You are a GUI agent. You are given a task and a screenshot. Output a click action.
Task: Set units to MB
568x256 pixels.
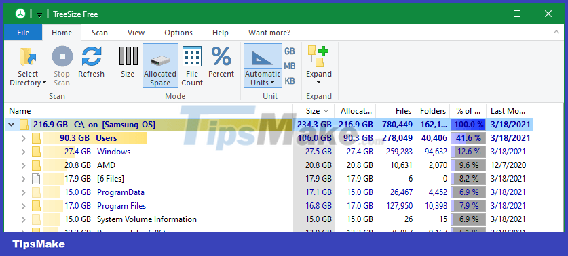290,66
